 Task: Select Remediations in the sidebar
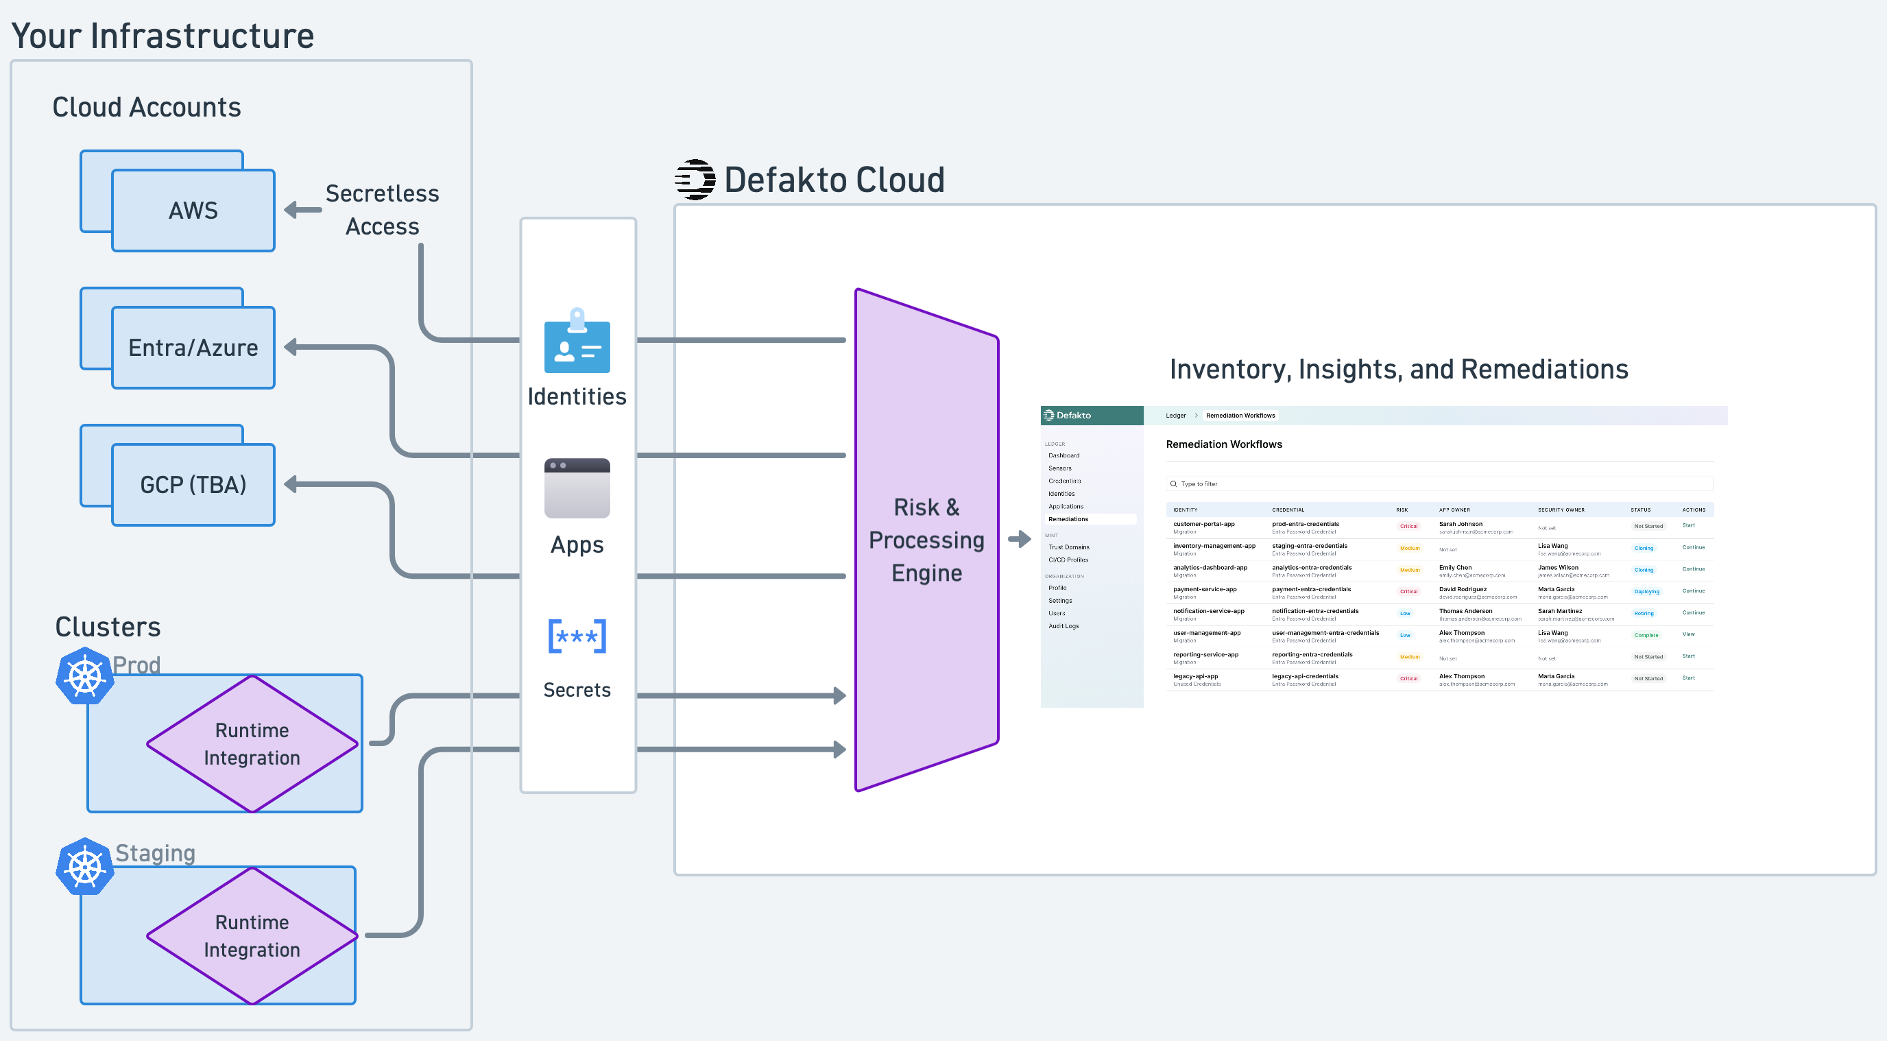(x=1091, y=519)
